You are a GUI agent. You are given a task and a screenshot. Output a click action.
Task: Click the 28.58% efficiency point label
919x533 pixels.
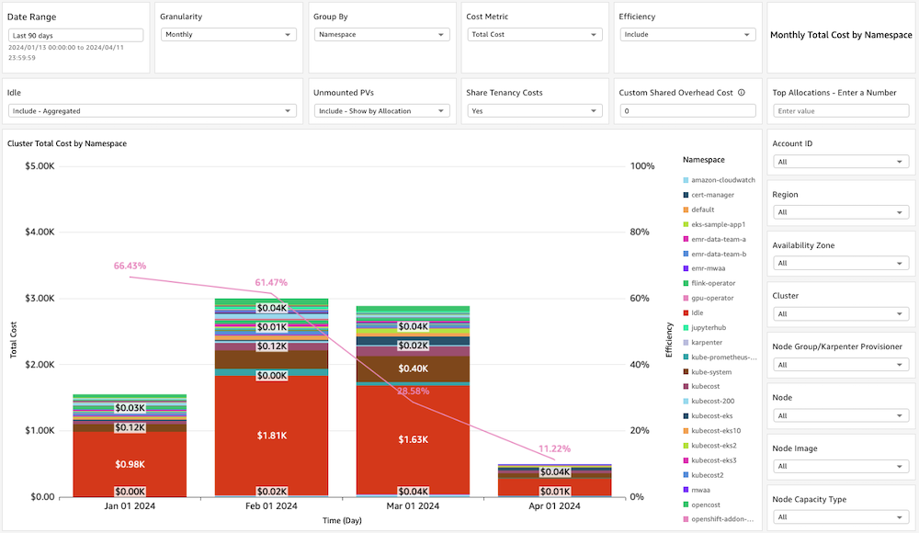[414, 391]
